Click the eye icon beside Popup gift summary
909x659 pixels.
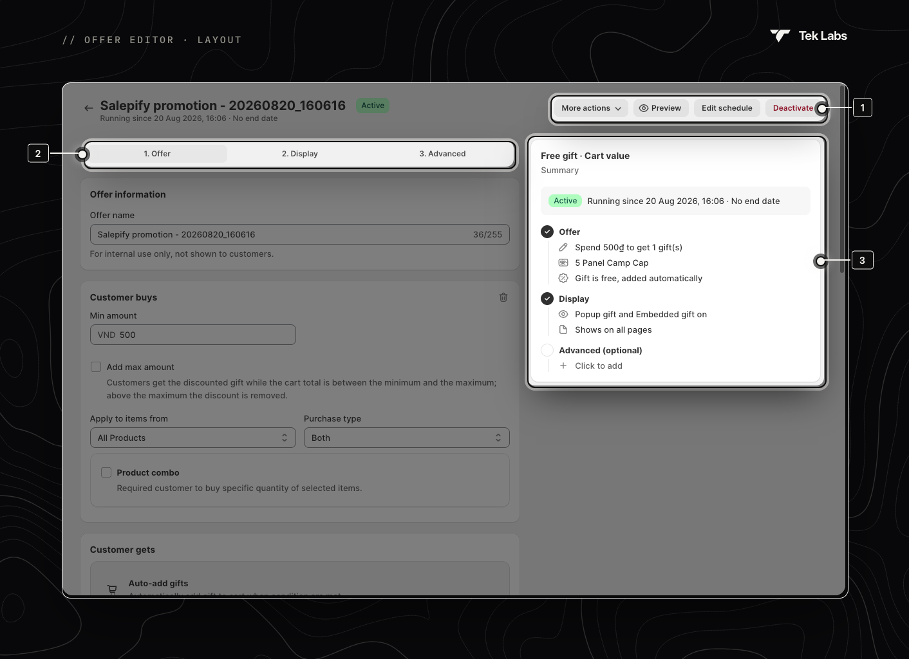(x=563, y=314)
